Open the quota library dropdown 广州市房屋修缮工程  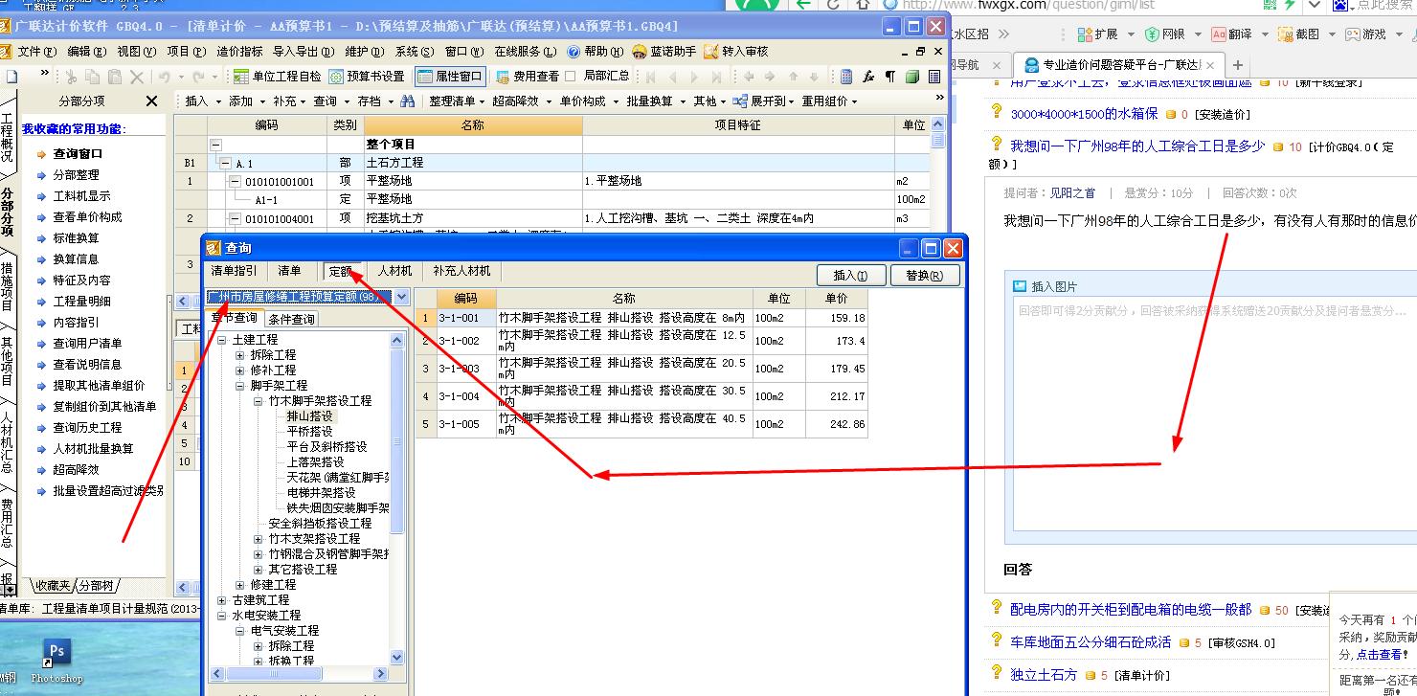(401, 298)
